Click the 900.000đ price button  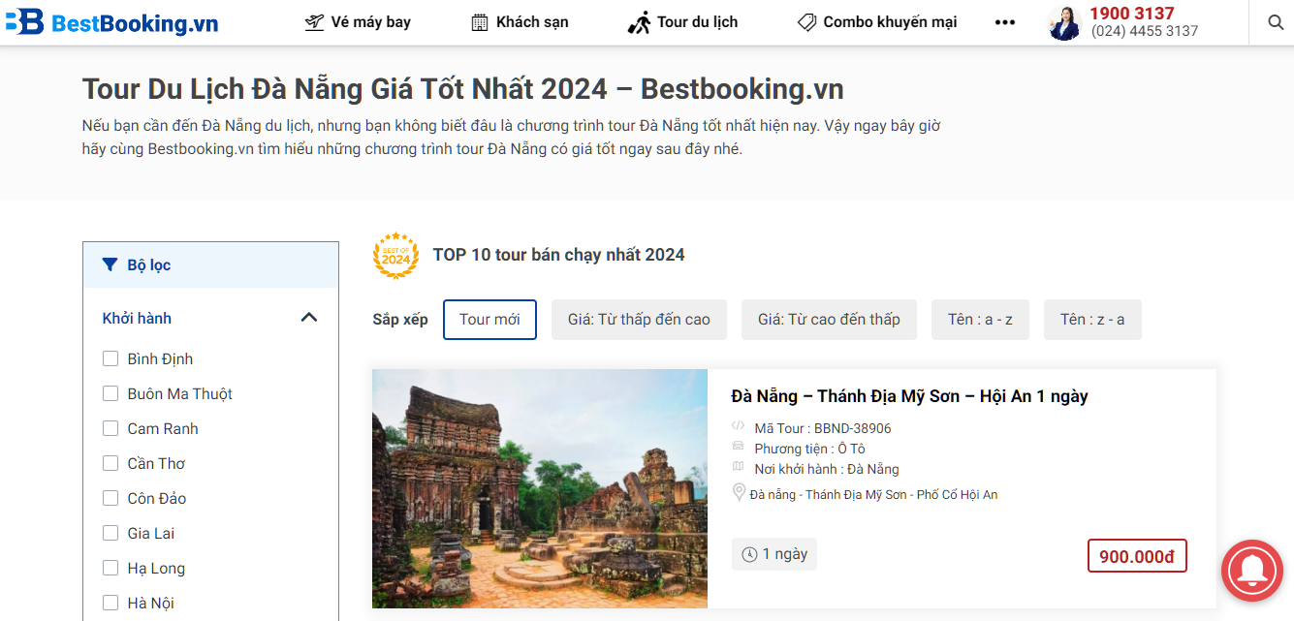coord(1137,556)
